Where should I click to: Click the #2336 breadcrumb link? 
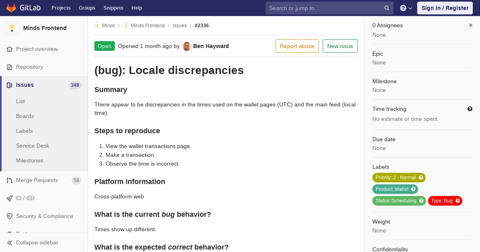(x=202, y=26)
